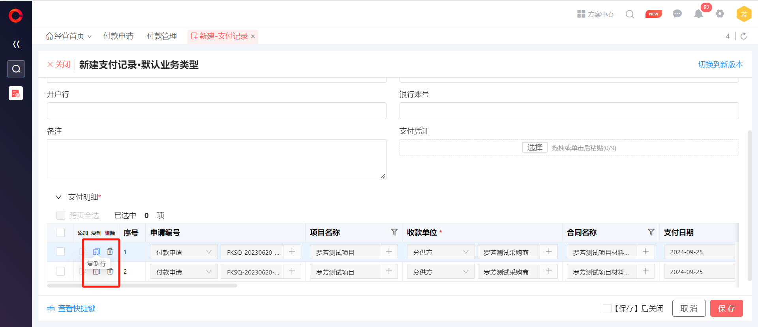Click the red 保存 button
This screenshot has height=327, width=758.
(x=726, y=308)
